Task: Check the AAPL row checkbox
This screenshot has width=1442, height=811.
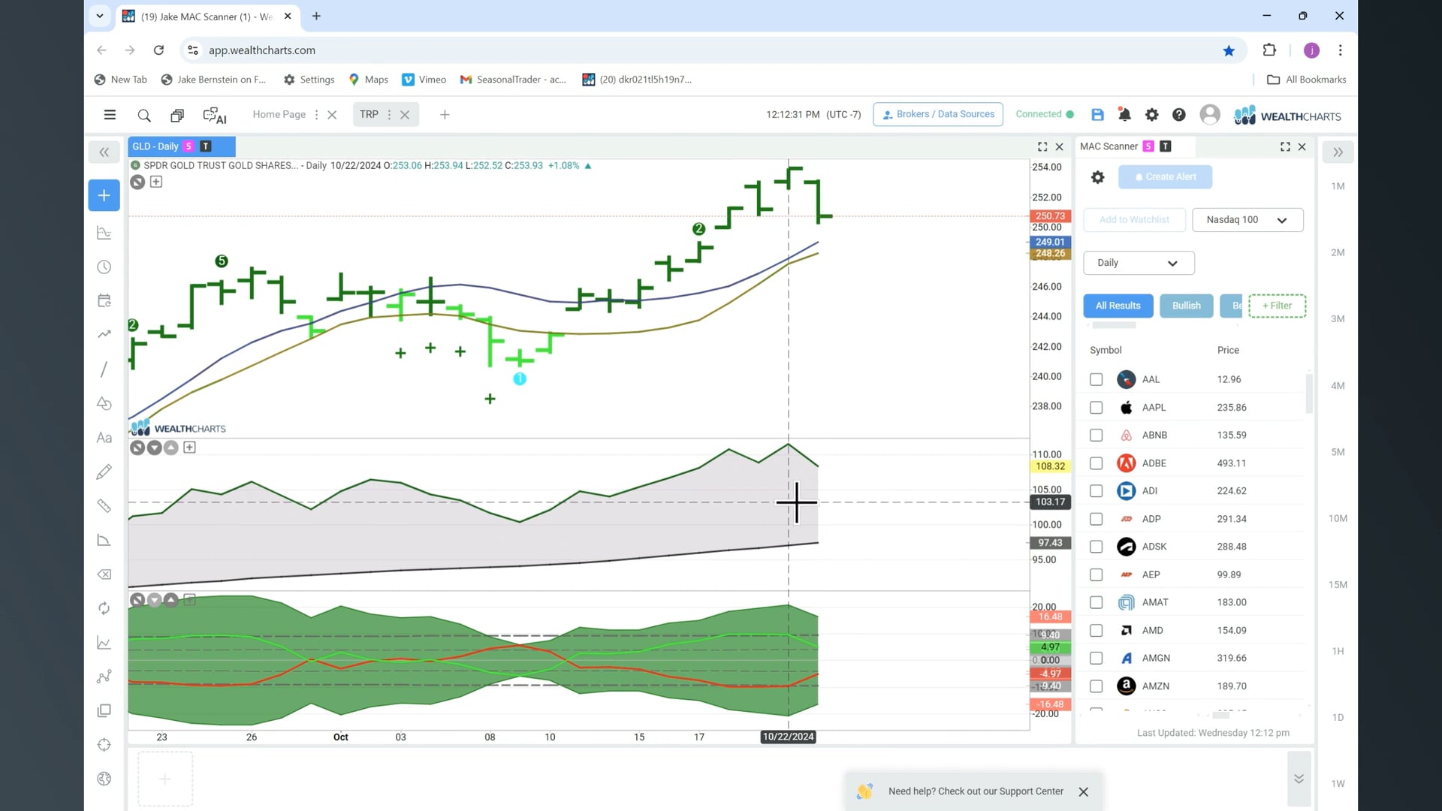Action: [1097, 408]
